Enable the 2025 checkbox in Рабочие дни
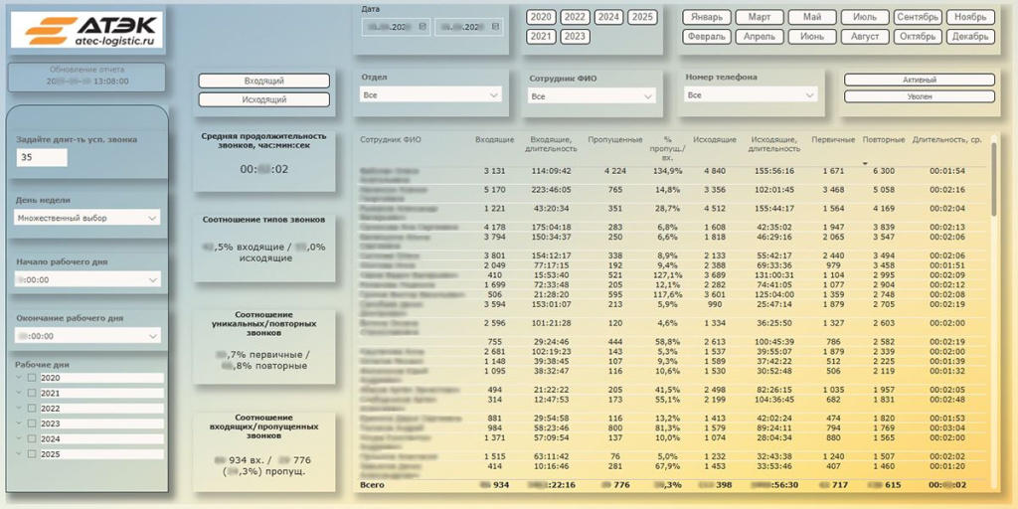1018x509 pixels. 32,453
